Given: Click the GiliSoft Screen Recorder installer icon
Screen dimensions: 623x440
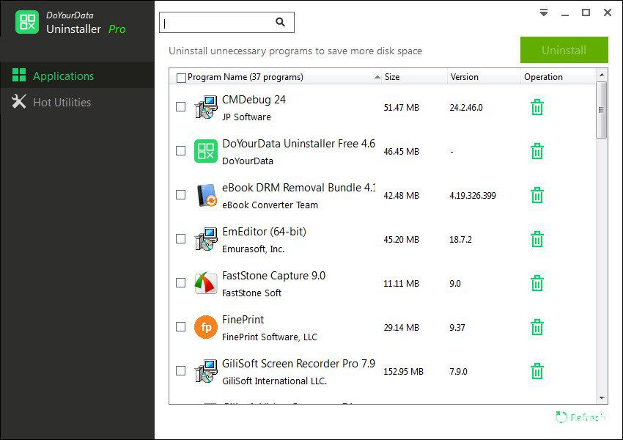Looking at the screenshot, I should [x=206, y=371].
